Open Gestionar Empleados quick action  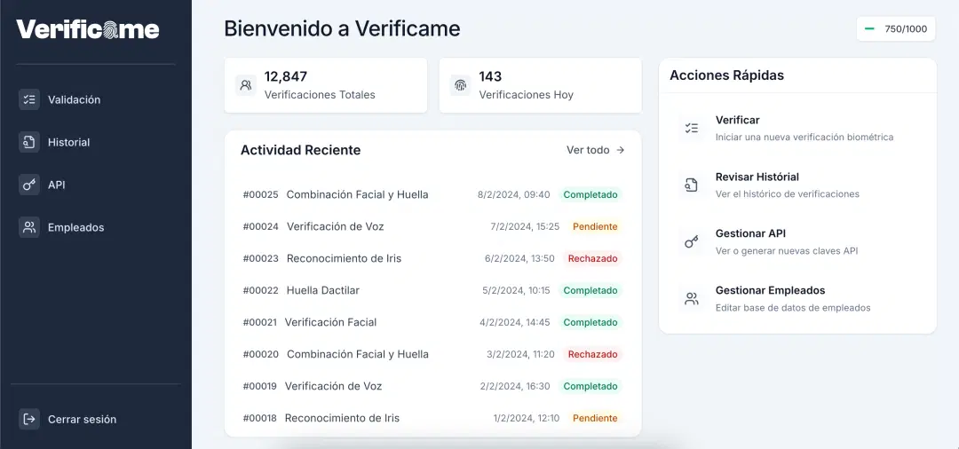(x=797, y=299)
